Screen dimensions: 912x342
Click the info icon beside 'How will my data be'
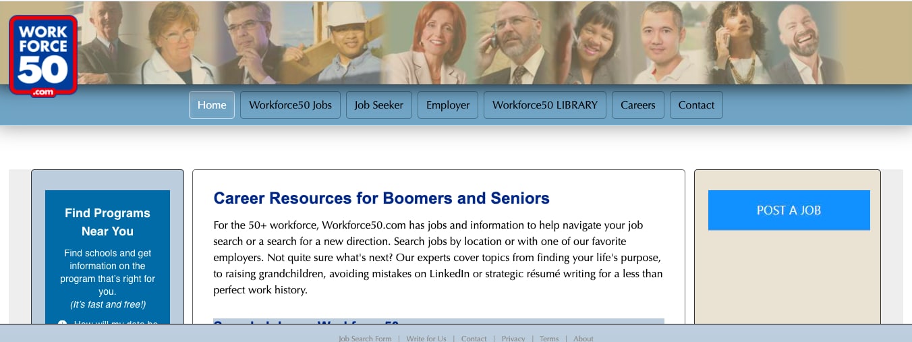pos(63,322)
